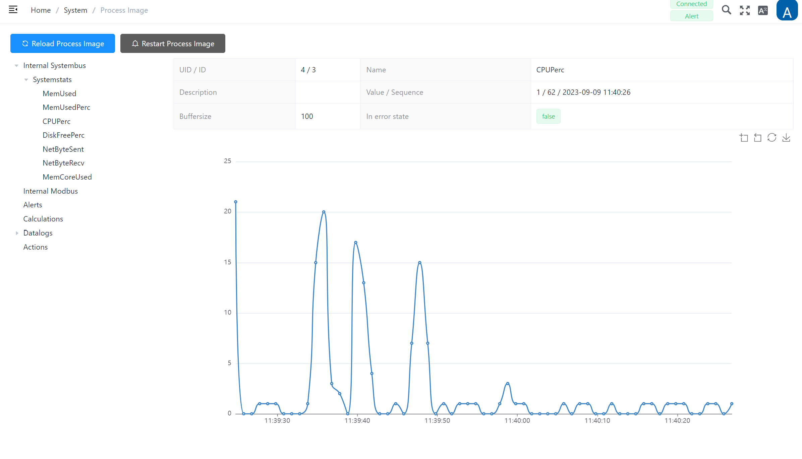This screenshot has width=802, height=459.
Task: Go to Home breadcrumb
Action: (x=41, y=10)
